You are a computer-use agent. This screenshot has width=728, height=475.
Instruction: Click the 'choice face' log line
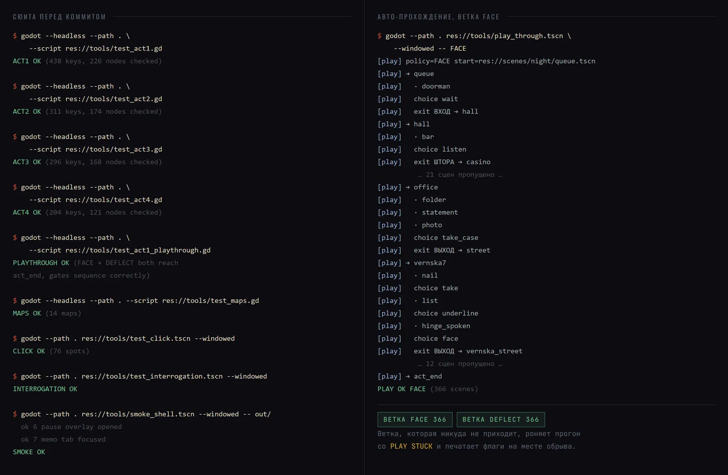click(418, 338)
